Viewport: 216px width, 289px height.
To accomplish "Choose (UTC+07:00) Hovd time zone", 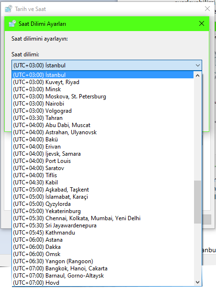I will pyautogui.click(x=103, y=283).
